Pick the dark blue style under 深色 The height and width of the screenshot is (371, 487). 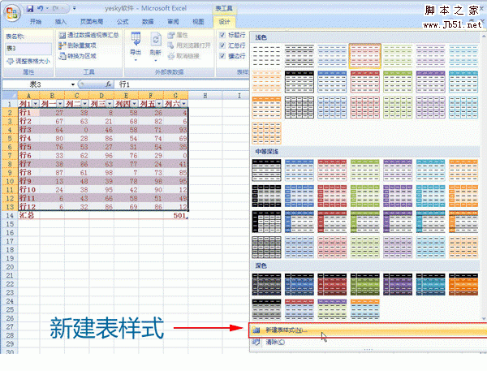pyautogui.click(x=299, y=284)
